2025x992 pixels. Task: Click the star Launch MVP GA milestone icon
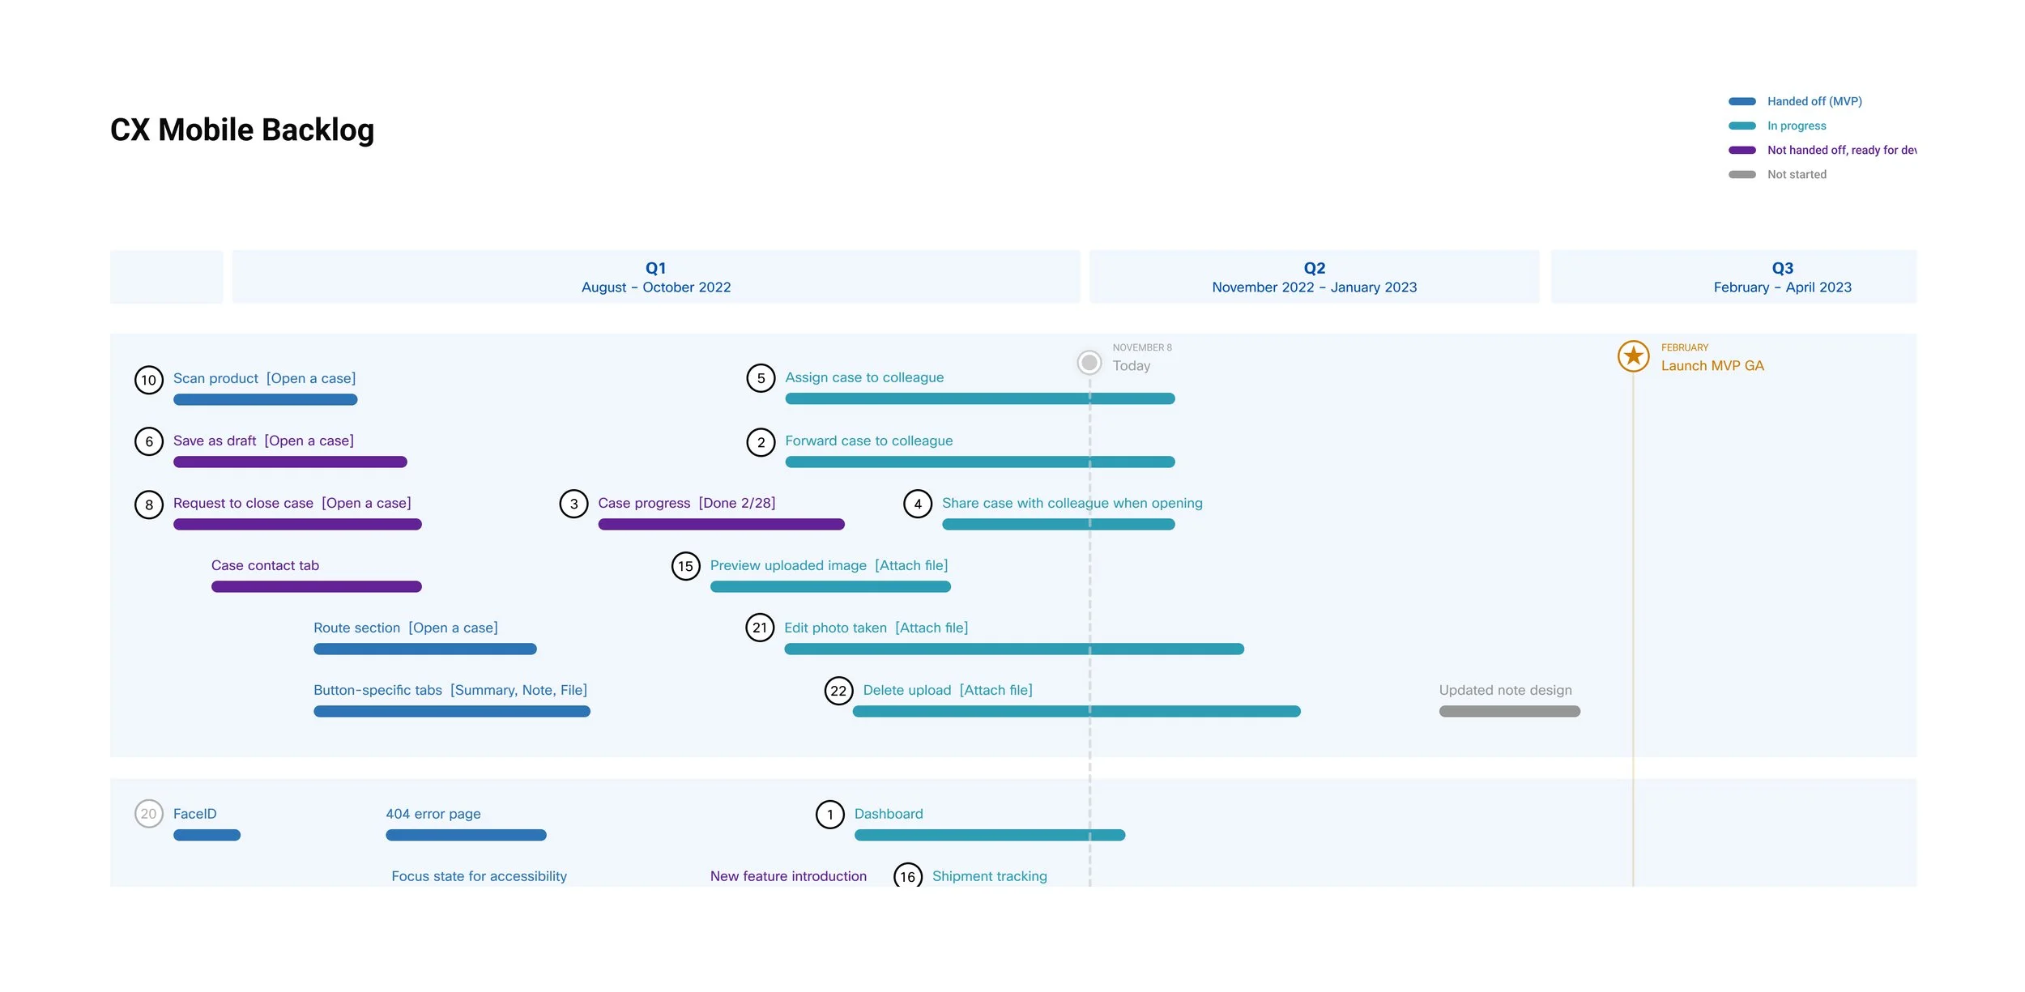pyautogui.click(x=1633, y=356)
